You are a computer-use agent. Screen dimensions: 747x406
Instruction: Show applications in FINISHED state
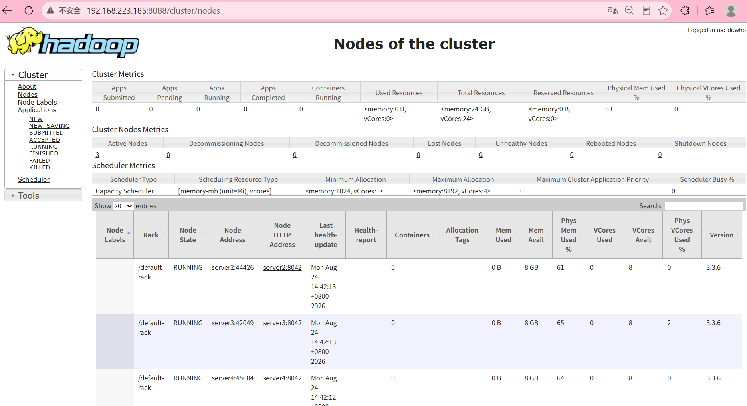(x=44, y=153)
